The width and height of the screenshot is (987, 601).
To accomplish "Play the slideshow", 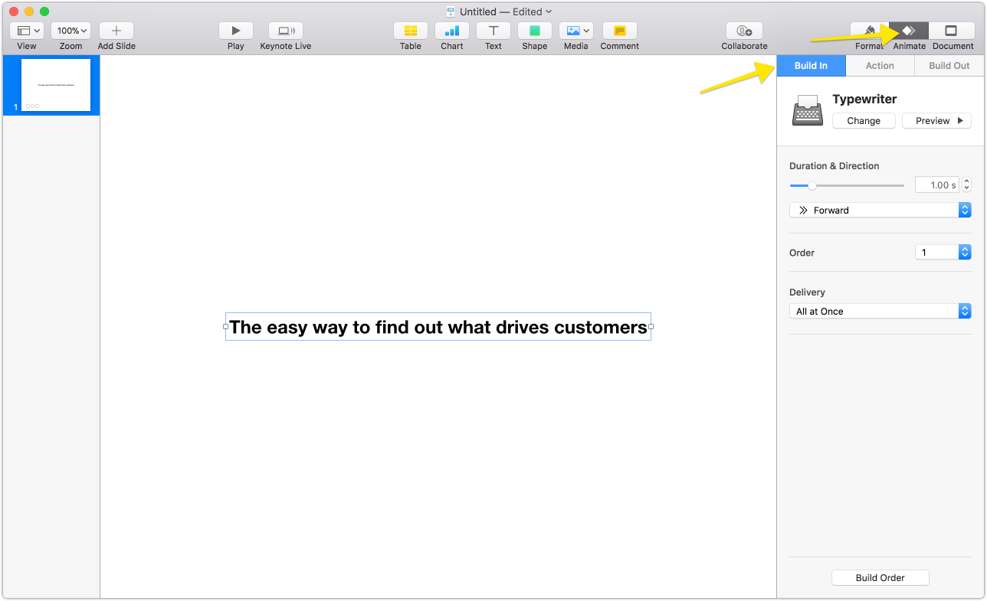I will (236, 31).
